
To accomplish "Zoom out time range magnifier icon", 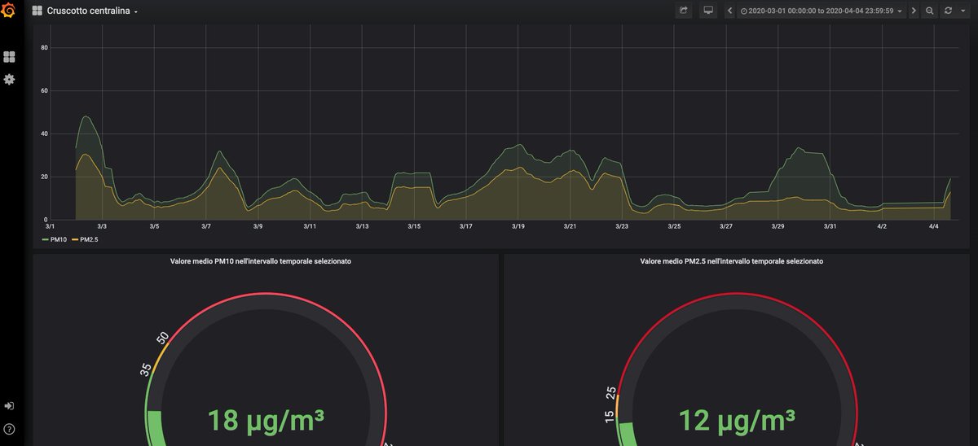I will (x=930, y=11).
